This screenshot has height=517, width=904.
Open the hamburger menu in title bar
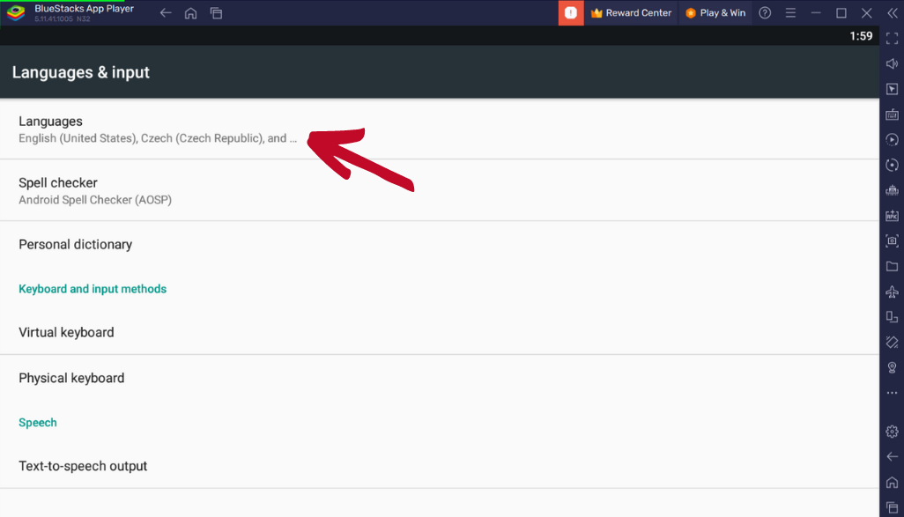click(790, 12)
